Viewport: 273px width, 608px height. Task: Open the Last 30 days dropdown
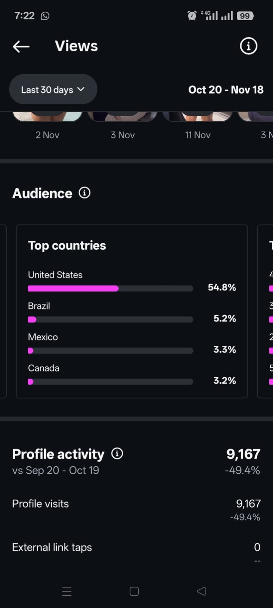53,89
